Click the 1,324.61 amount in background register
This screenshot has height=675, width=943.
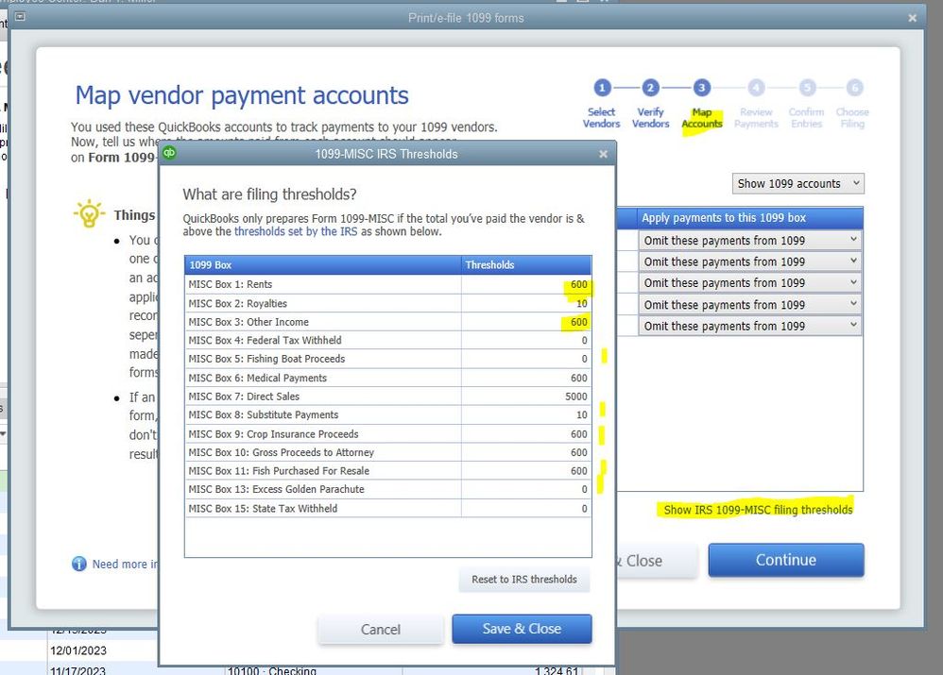click(x=557, y=670)
